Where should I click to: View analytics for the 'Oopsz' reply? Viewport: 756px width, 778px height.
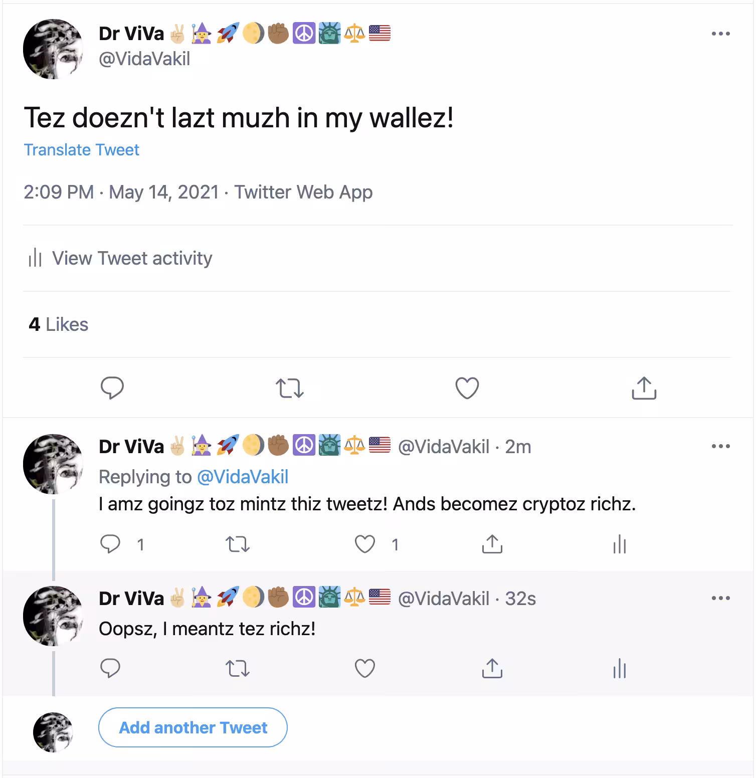[x=620, y=668]
